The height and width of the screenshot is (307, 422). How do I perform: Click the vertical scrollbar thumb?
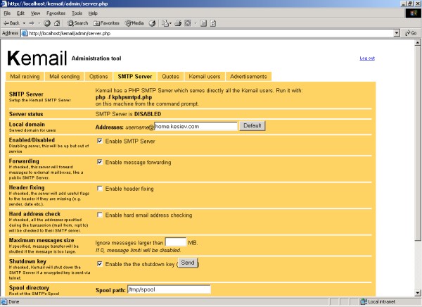point(417,143)
